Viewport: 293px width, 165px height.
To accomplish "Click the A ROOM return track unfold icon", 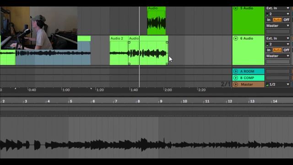I will (236, 71).
